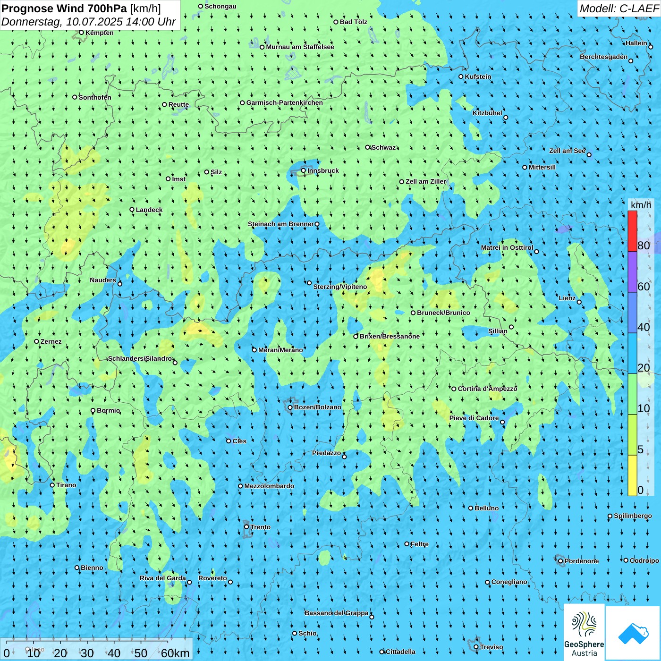Screen dimensions: 661x661
Task: Click the purple 60 km/h legend color
Action: point(632,272)
